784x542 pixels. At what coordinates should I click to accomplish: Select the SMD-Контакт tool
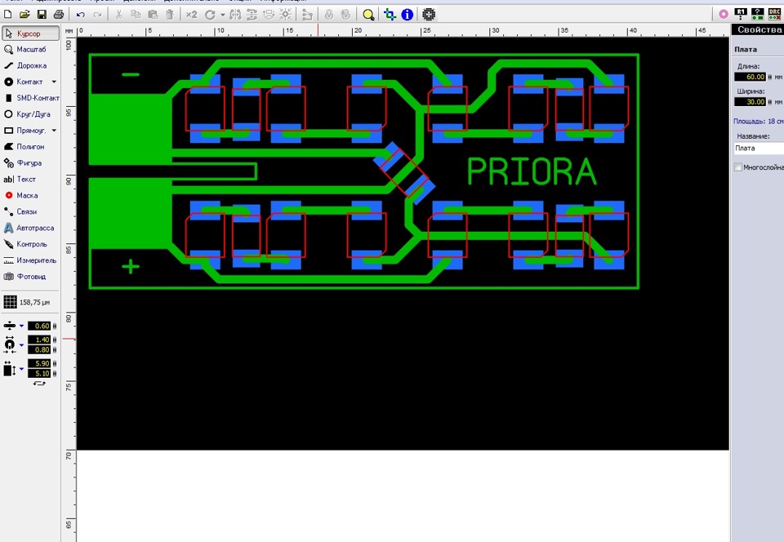(30, 98)
